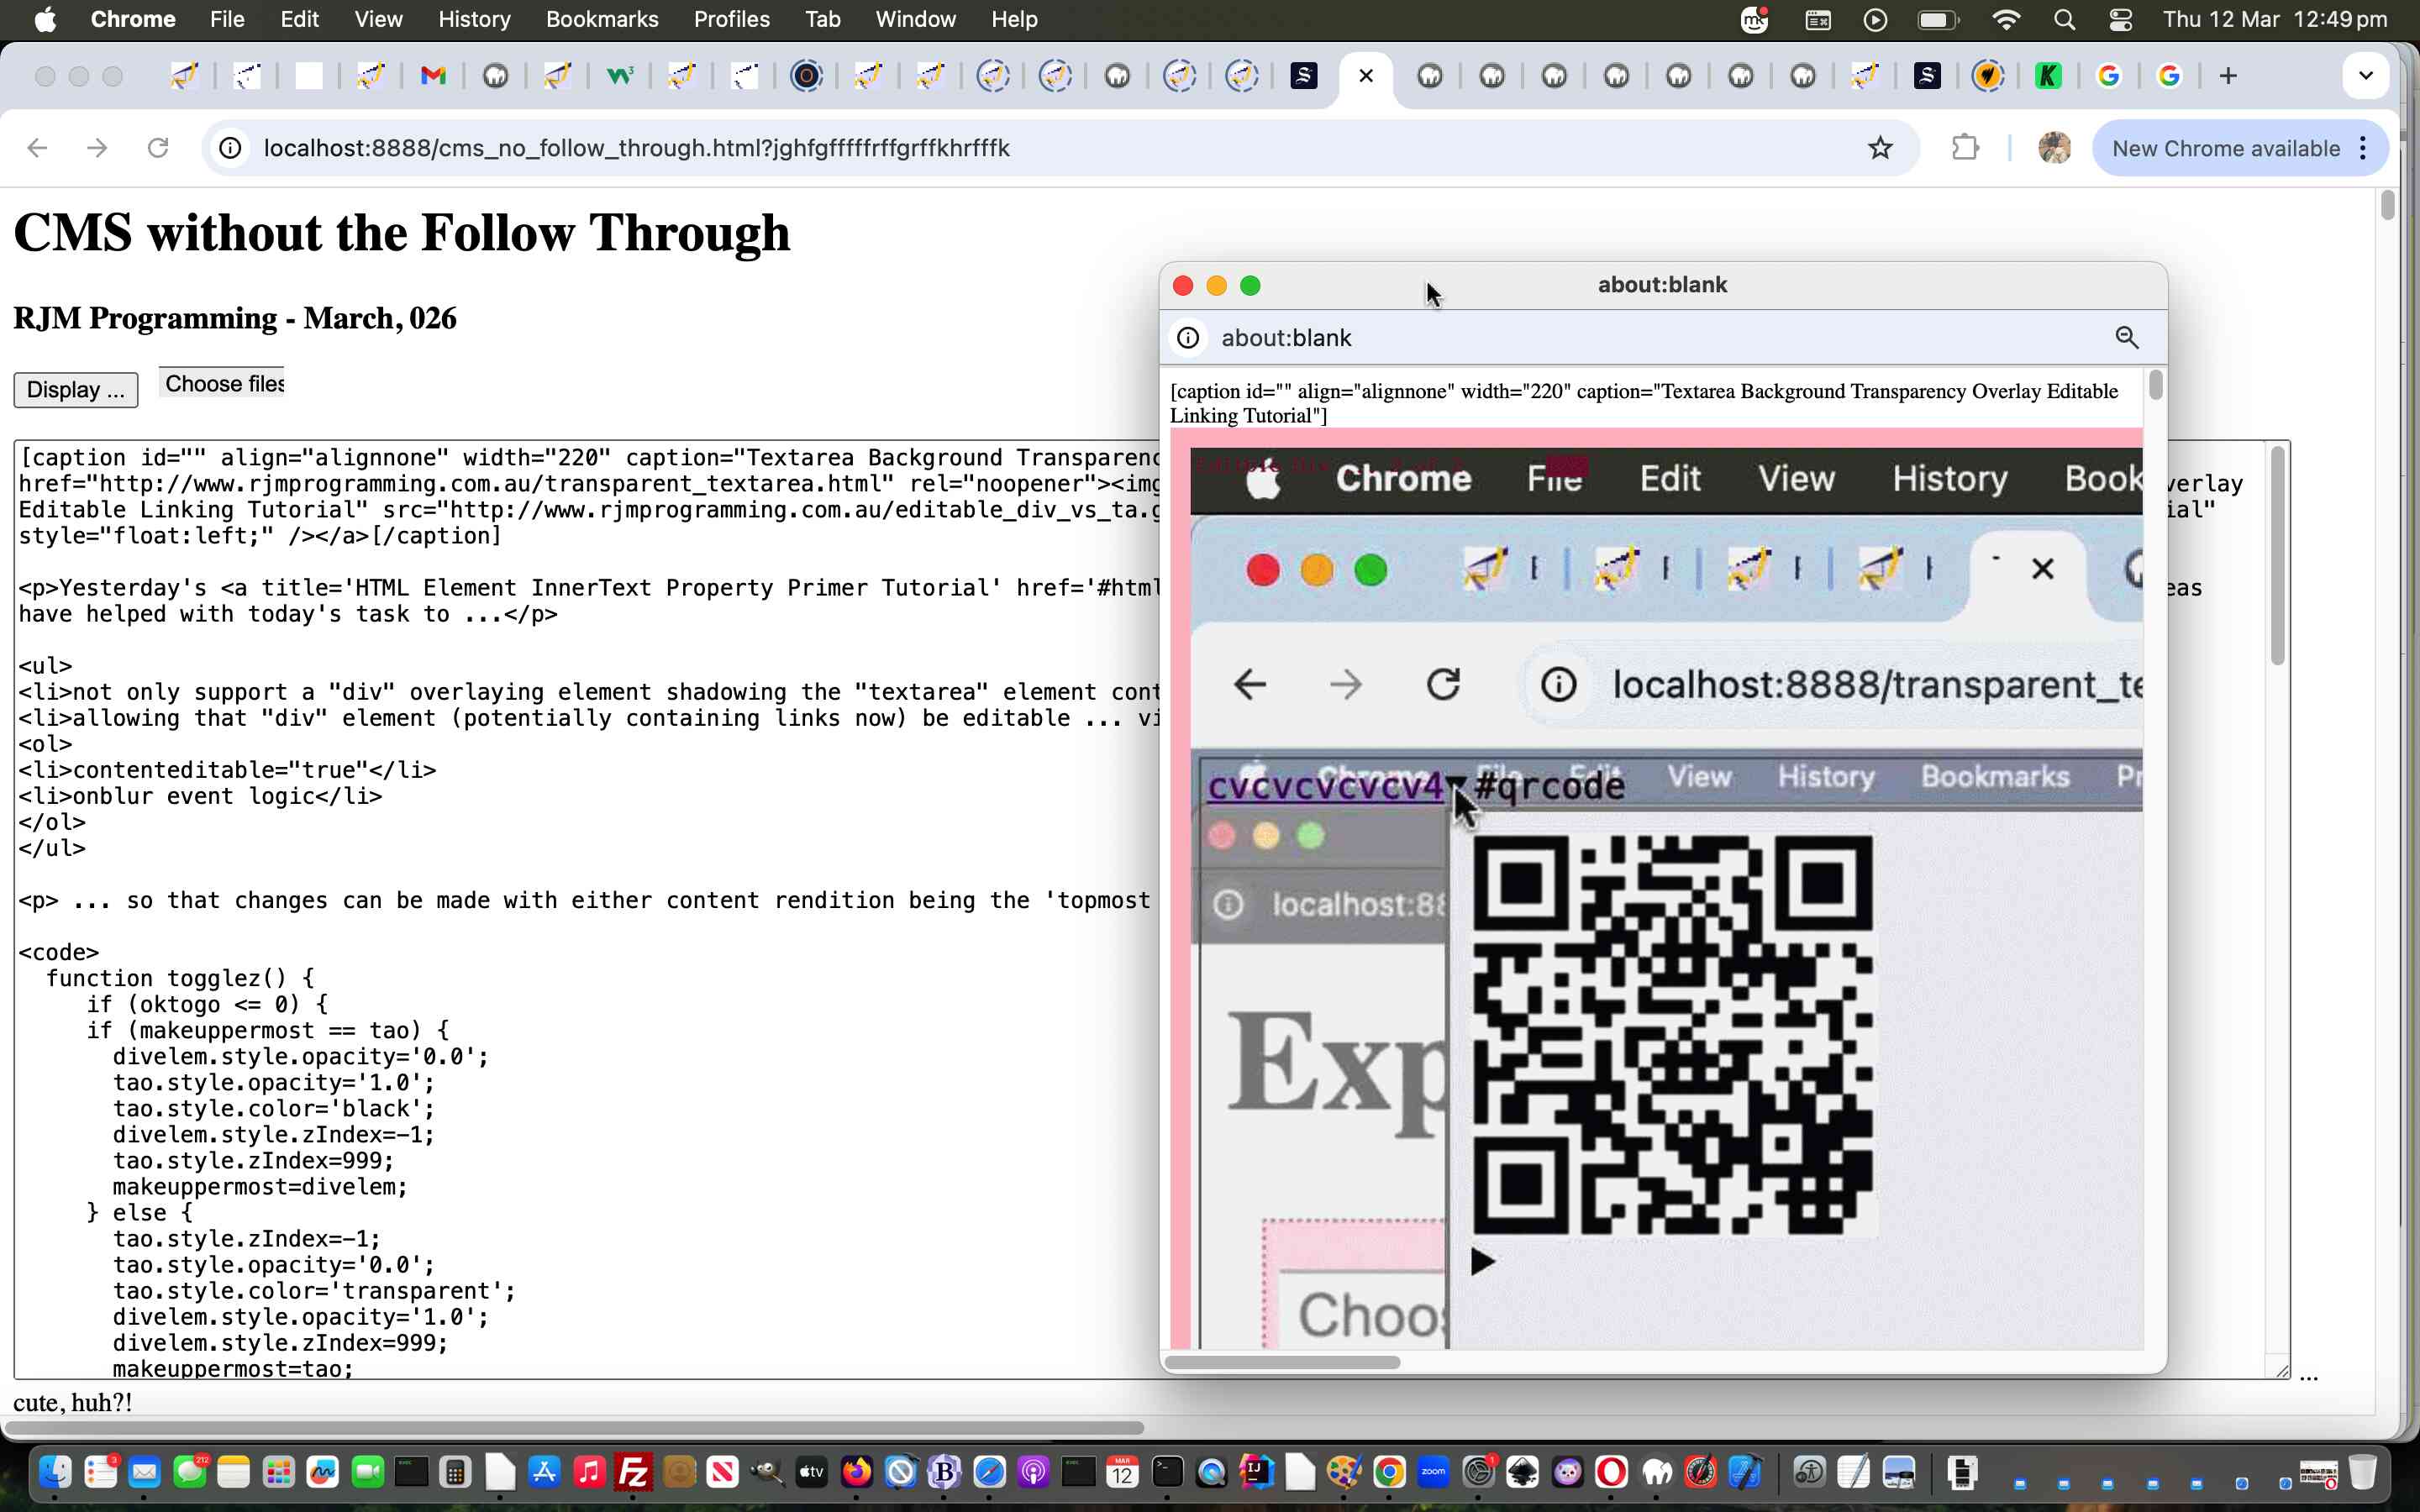
Task: Click the zoom magnifier in popup window
Action: 2126,338
